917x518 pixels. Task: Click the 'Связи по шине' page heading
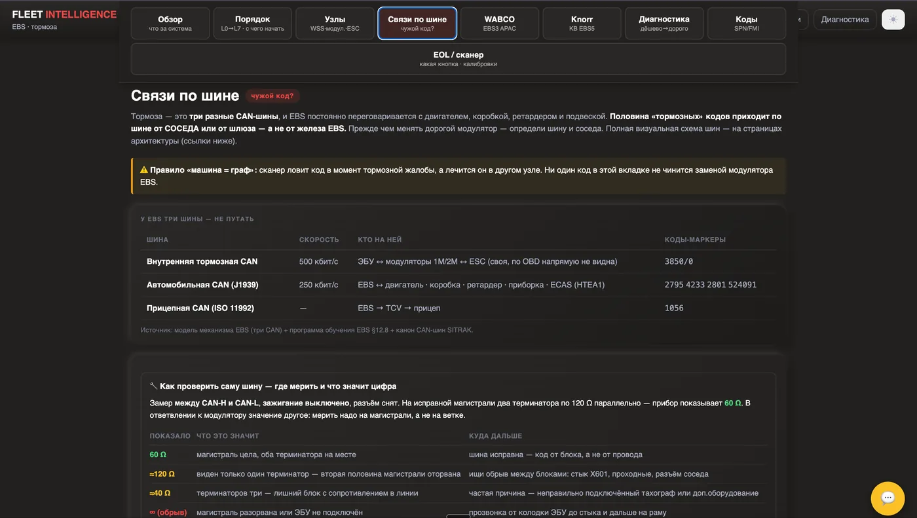185,96
